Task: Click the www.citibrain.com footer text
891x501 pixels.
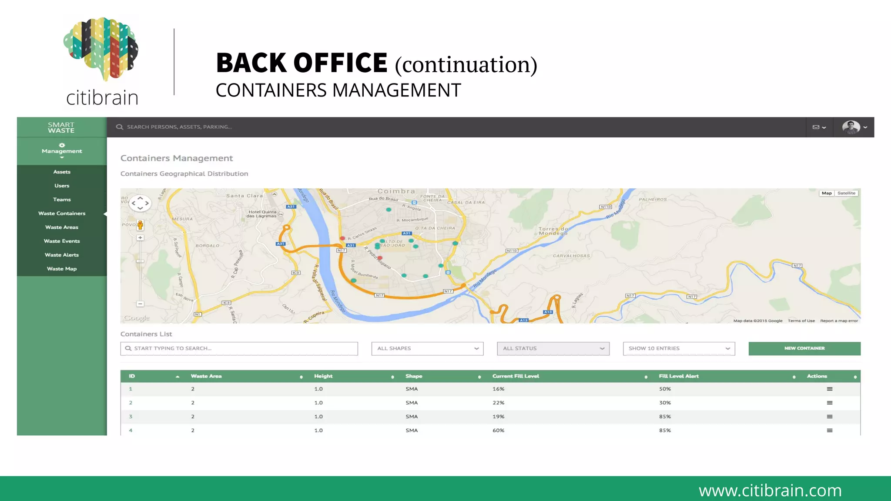Action: click(770, 490)
